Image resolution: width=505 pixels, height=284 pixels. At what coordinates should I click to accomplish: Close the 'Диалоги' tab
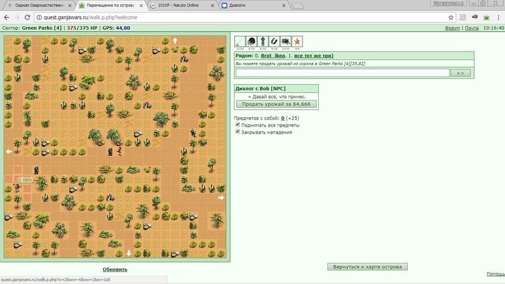click(x=284, y=5)
